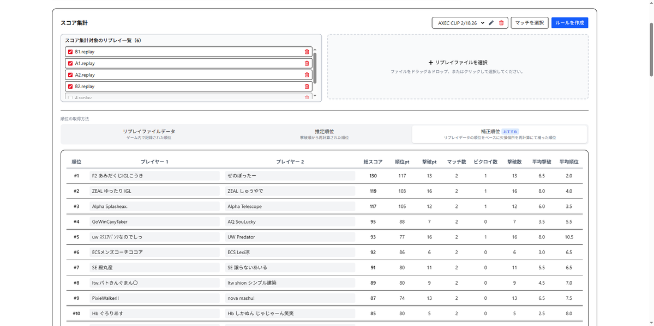Click the スコア集計 heading
This screenshot has height=326, width=654.
tap(74, 23)
